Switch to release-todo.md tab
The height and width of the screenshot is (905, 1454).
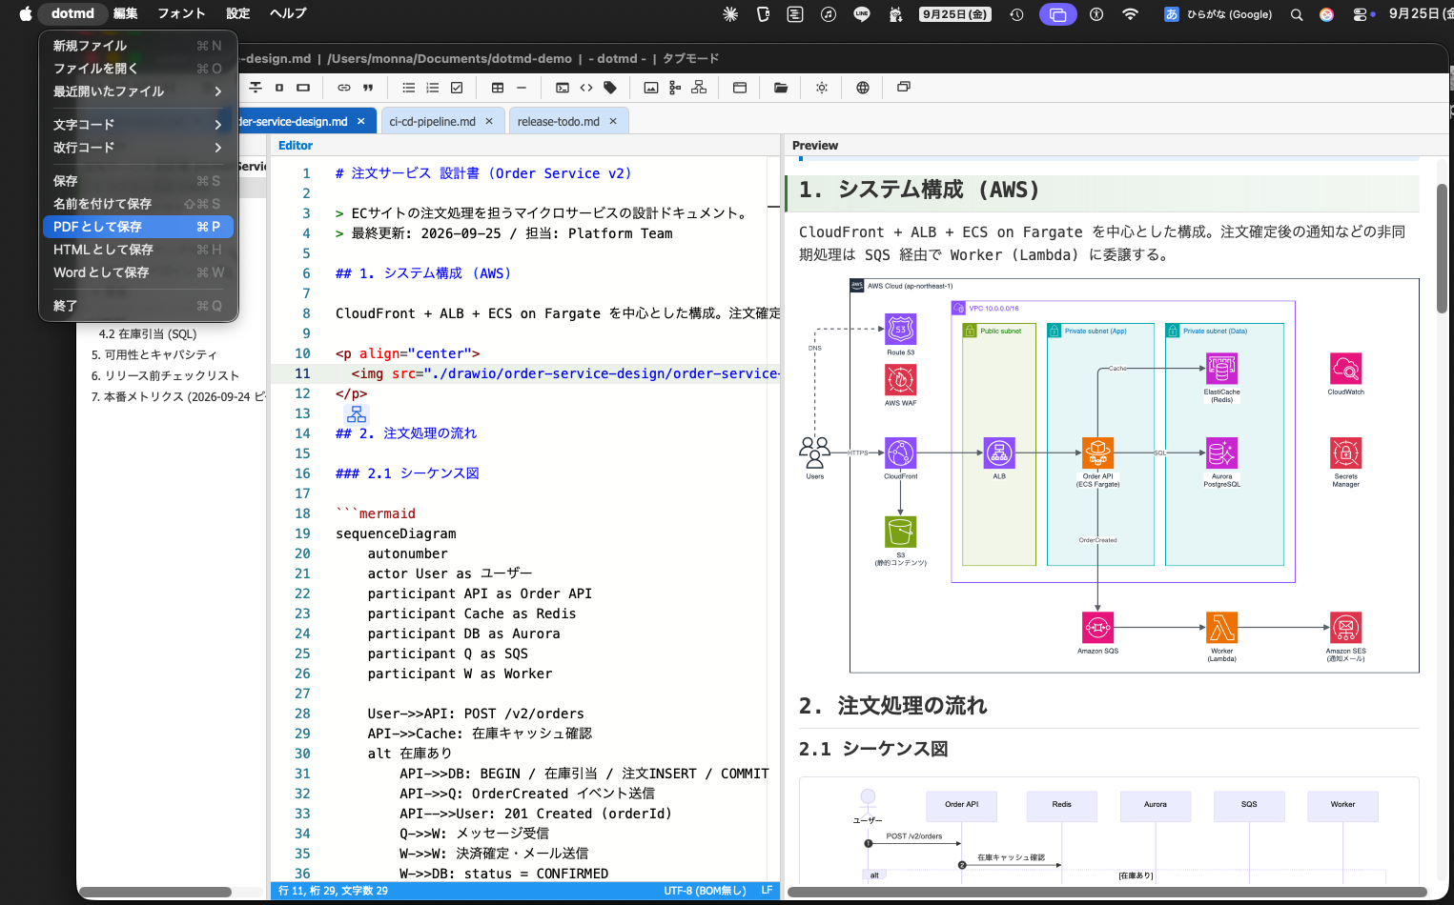(x=559, y=122)
